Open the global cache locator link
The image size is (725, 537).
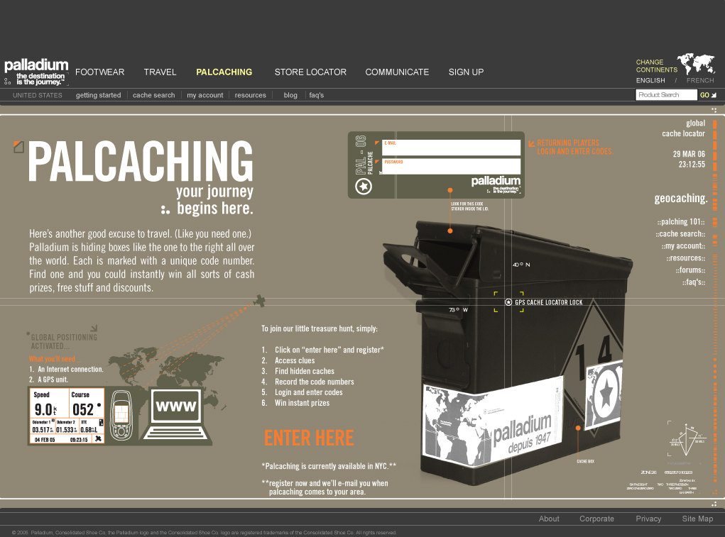pyautogui.click(x=683, y=128)
